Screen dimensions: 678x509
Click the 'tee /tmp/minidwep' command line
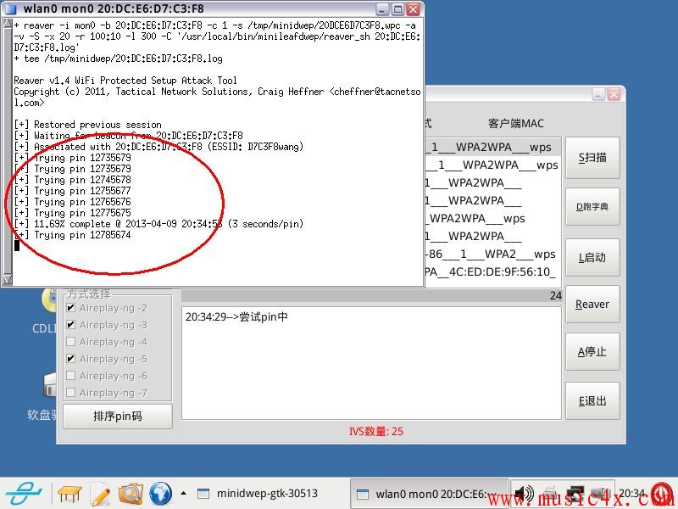pos(118,59)
